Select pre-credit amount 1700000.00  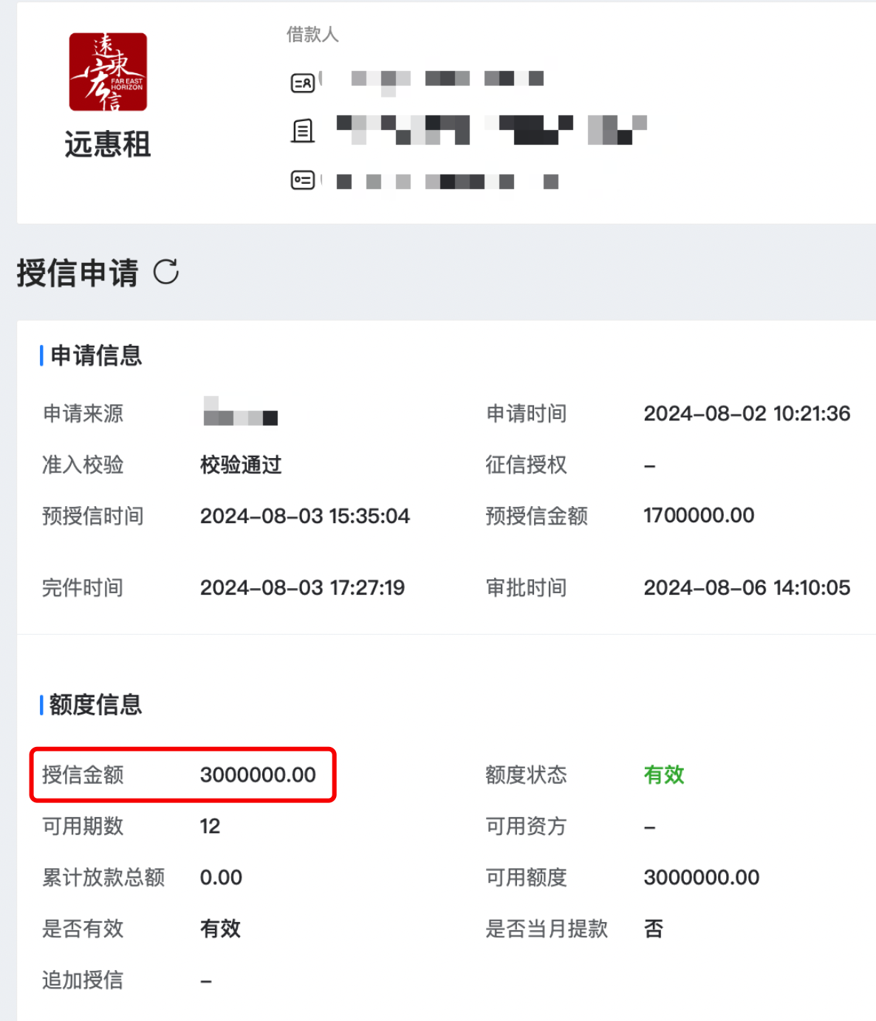pos(699,515)
